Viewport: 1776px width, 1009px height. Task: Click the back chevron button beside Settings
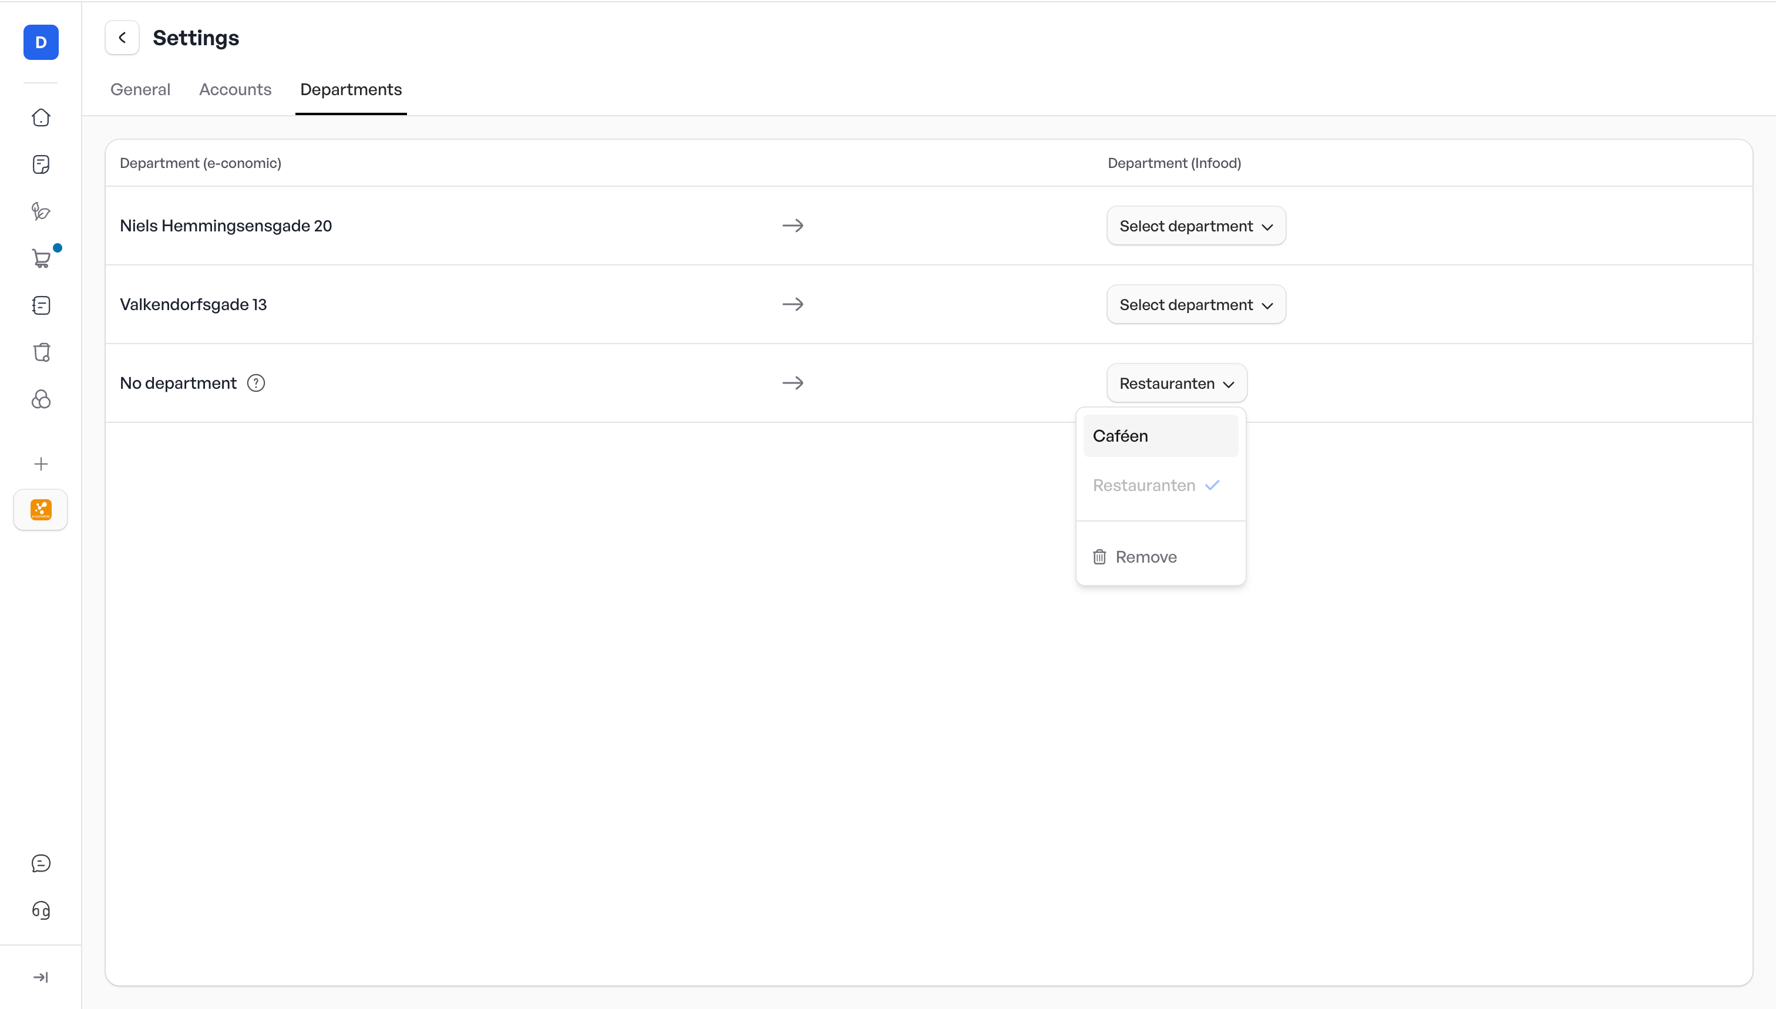122,38
